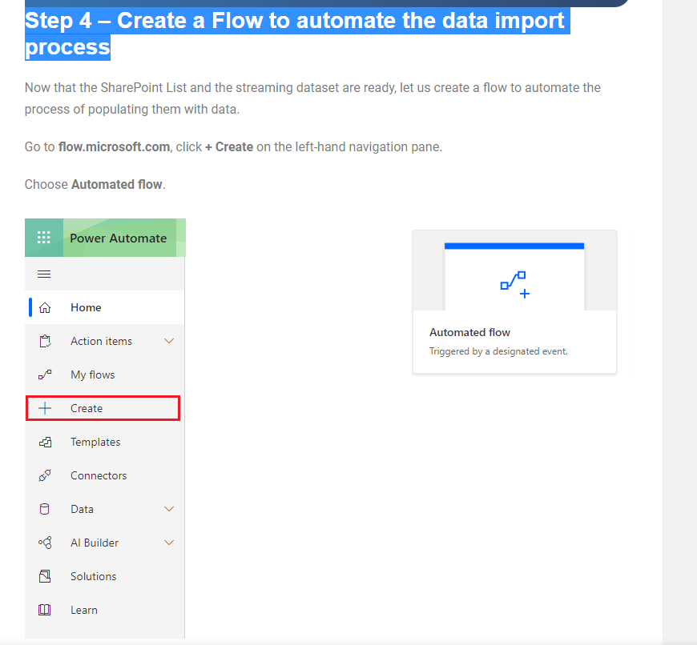697x645 pixels.
Task: Select Create in the navigation pane
Action: tap(103, 408)
